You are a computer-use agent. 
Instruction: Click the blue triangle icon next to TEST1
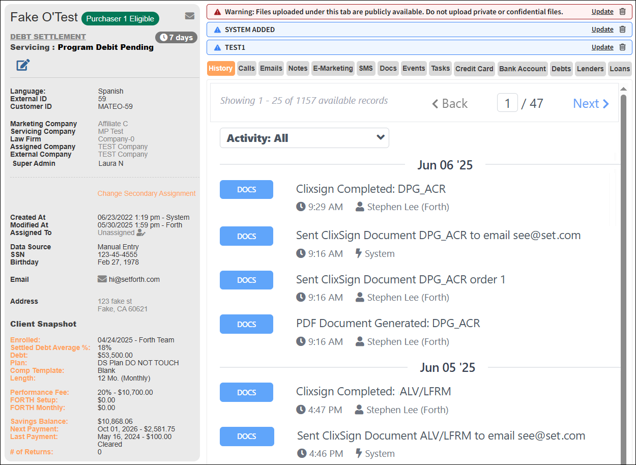218,47
